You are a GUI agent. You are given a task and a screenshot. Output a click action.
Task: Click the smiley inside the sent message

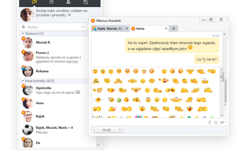pos(190,47)
